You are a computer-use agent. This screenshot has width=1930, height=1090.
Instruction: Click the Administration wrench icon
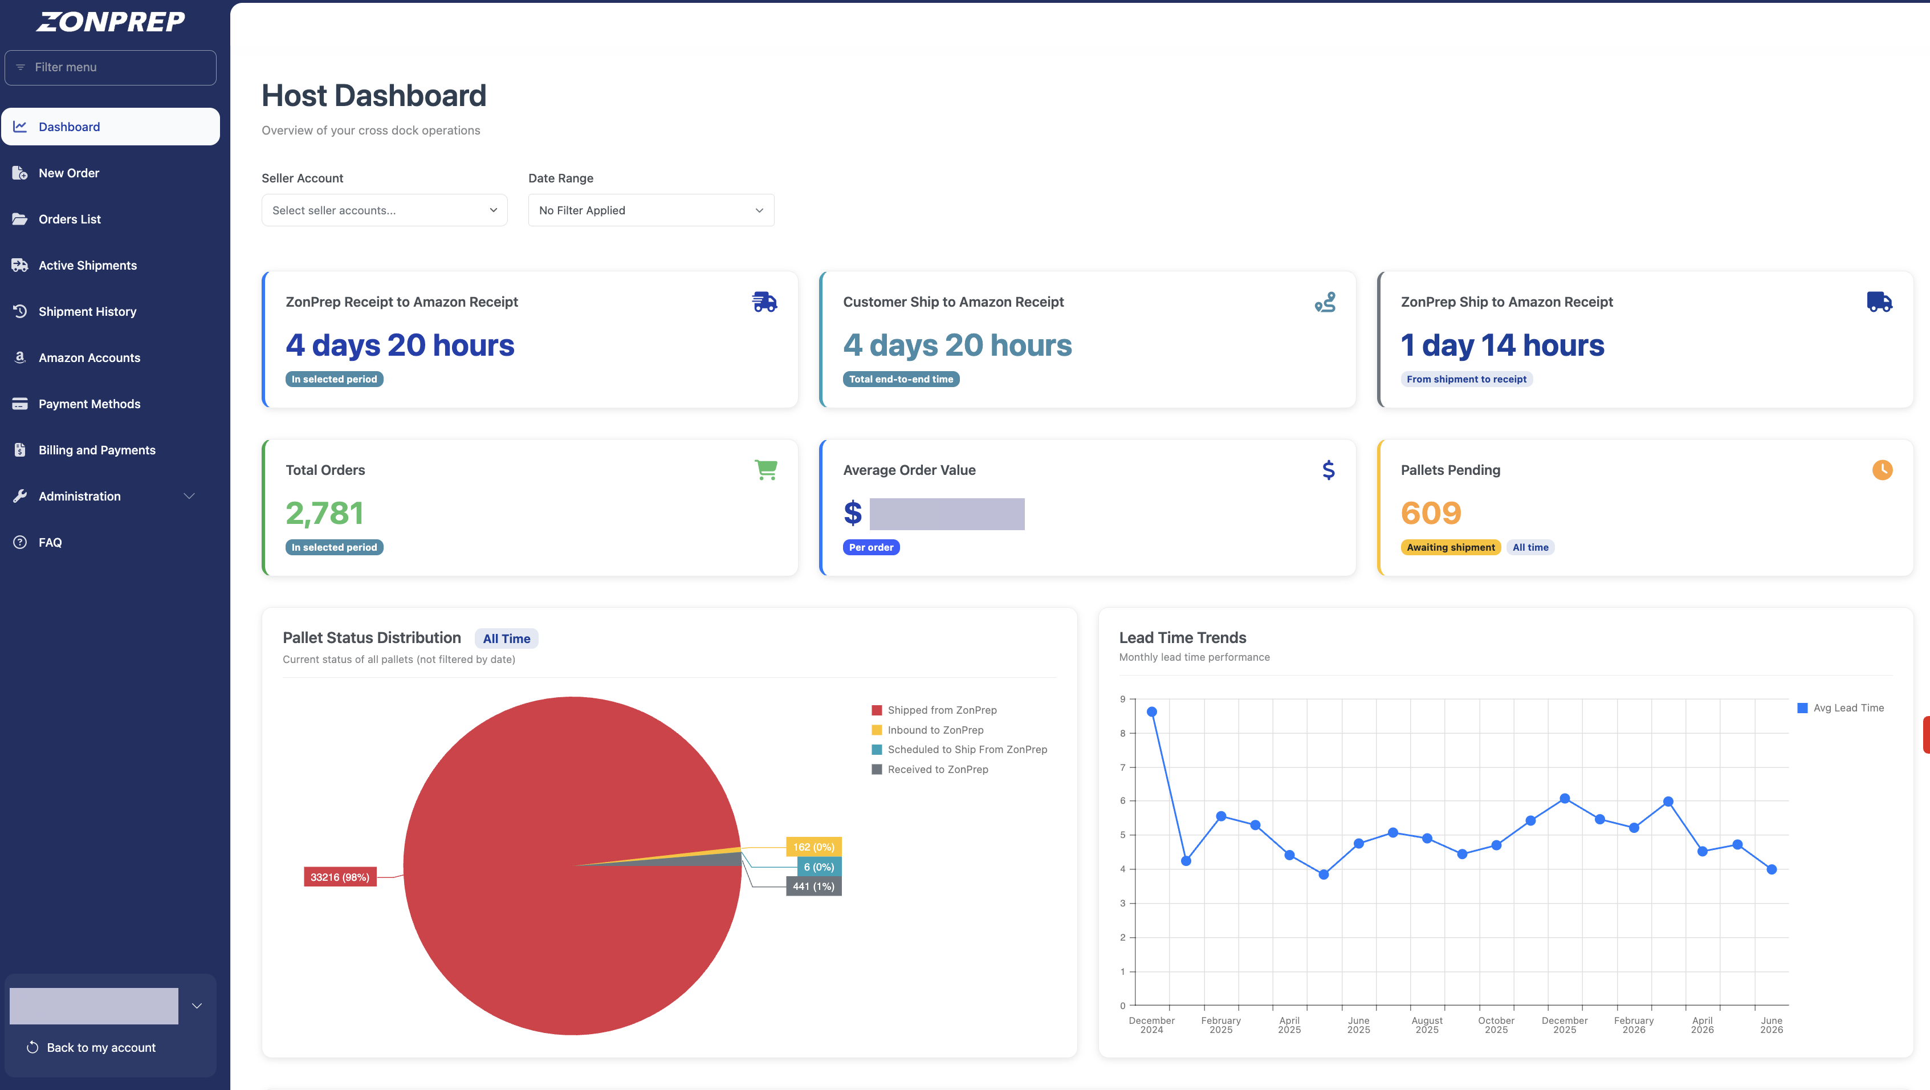click(20, 496)
